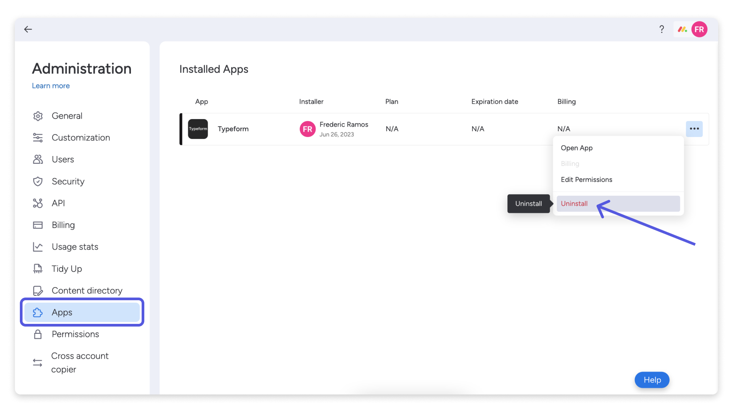Click the Typeform app logo
The height and width of the screenshot is (412, 733).
[198, 129]
